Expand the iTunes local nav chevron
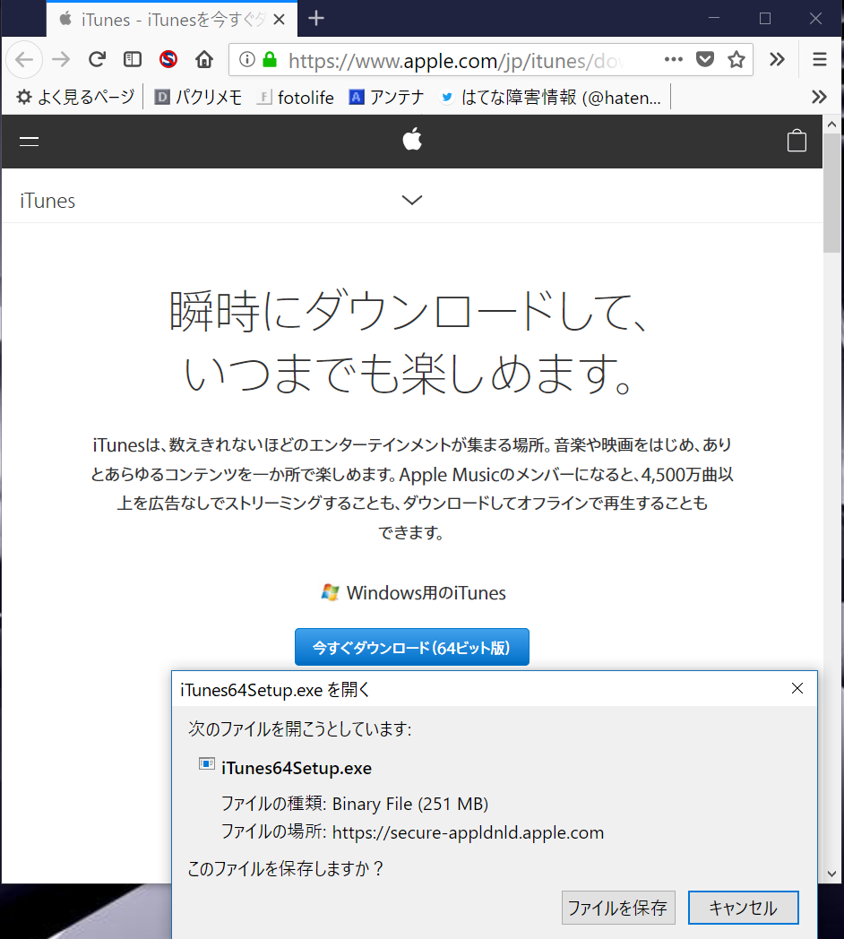This screenshot has height=939, width=844. (411, 200)
